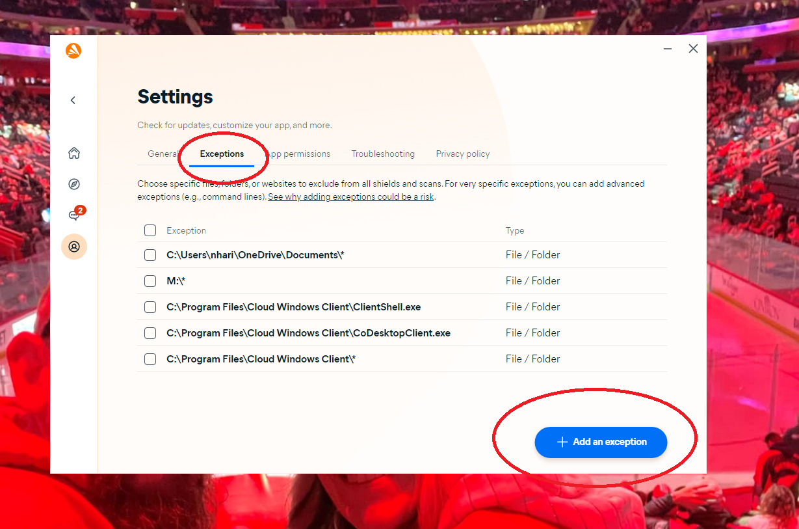This screenshot has height=529, width=799.
Task: Select the CoDesktopClient.exe exception checkbox
Action: click(150, 333)
